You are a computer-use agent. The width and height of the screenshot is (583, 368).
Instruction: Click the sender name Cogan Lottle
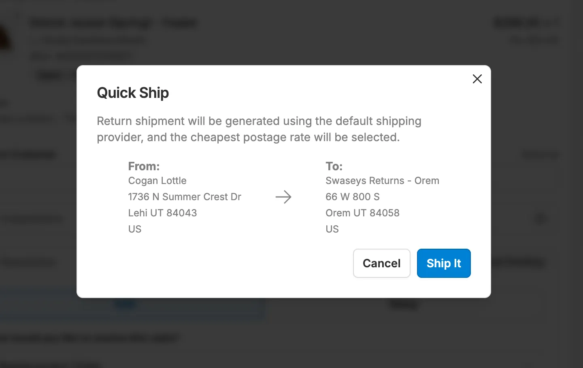[x=157, y=181]
